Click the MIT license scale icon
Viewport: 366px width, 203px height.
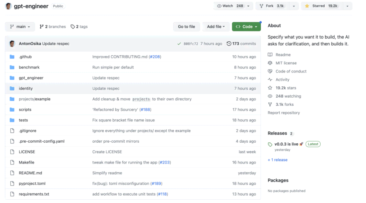click(270, 63)
